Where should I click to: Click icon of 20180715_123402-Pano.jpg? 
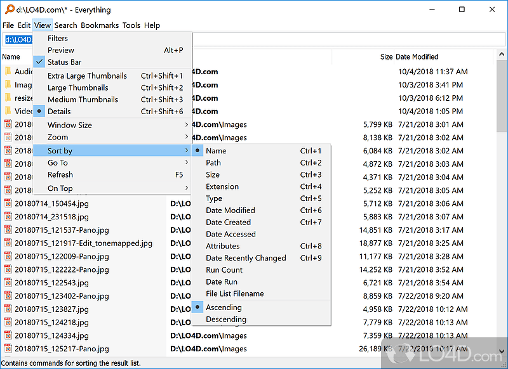tap(8, 296)
